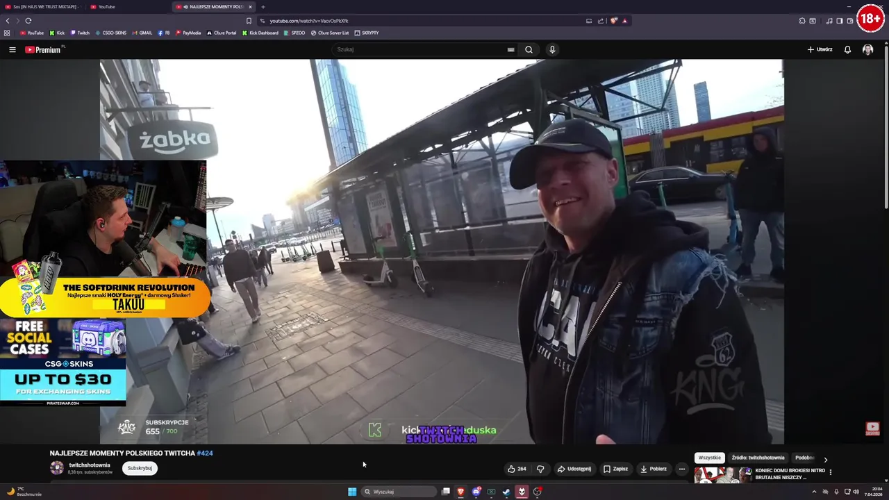Show hidden system tray icons chevron

(x=814, y=492)
